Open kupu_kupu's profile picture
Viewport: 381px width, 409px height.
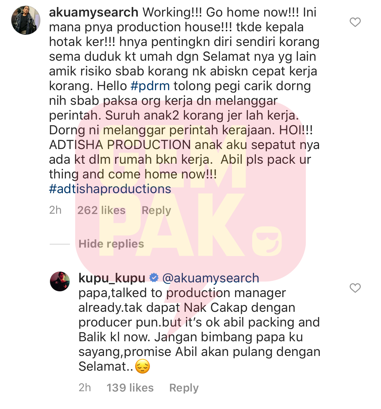[60, 281]
